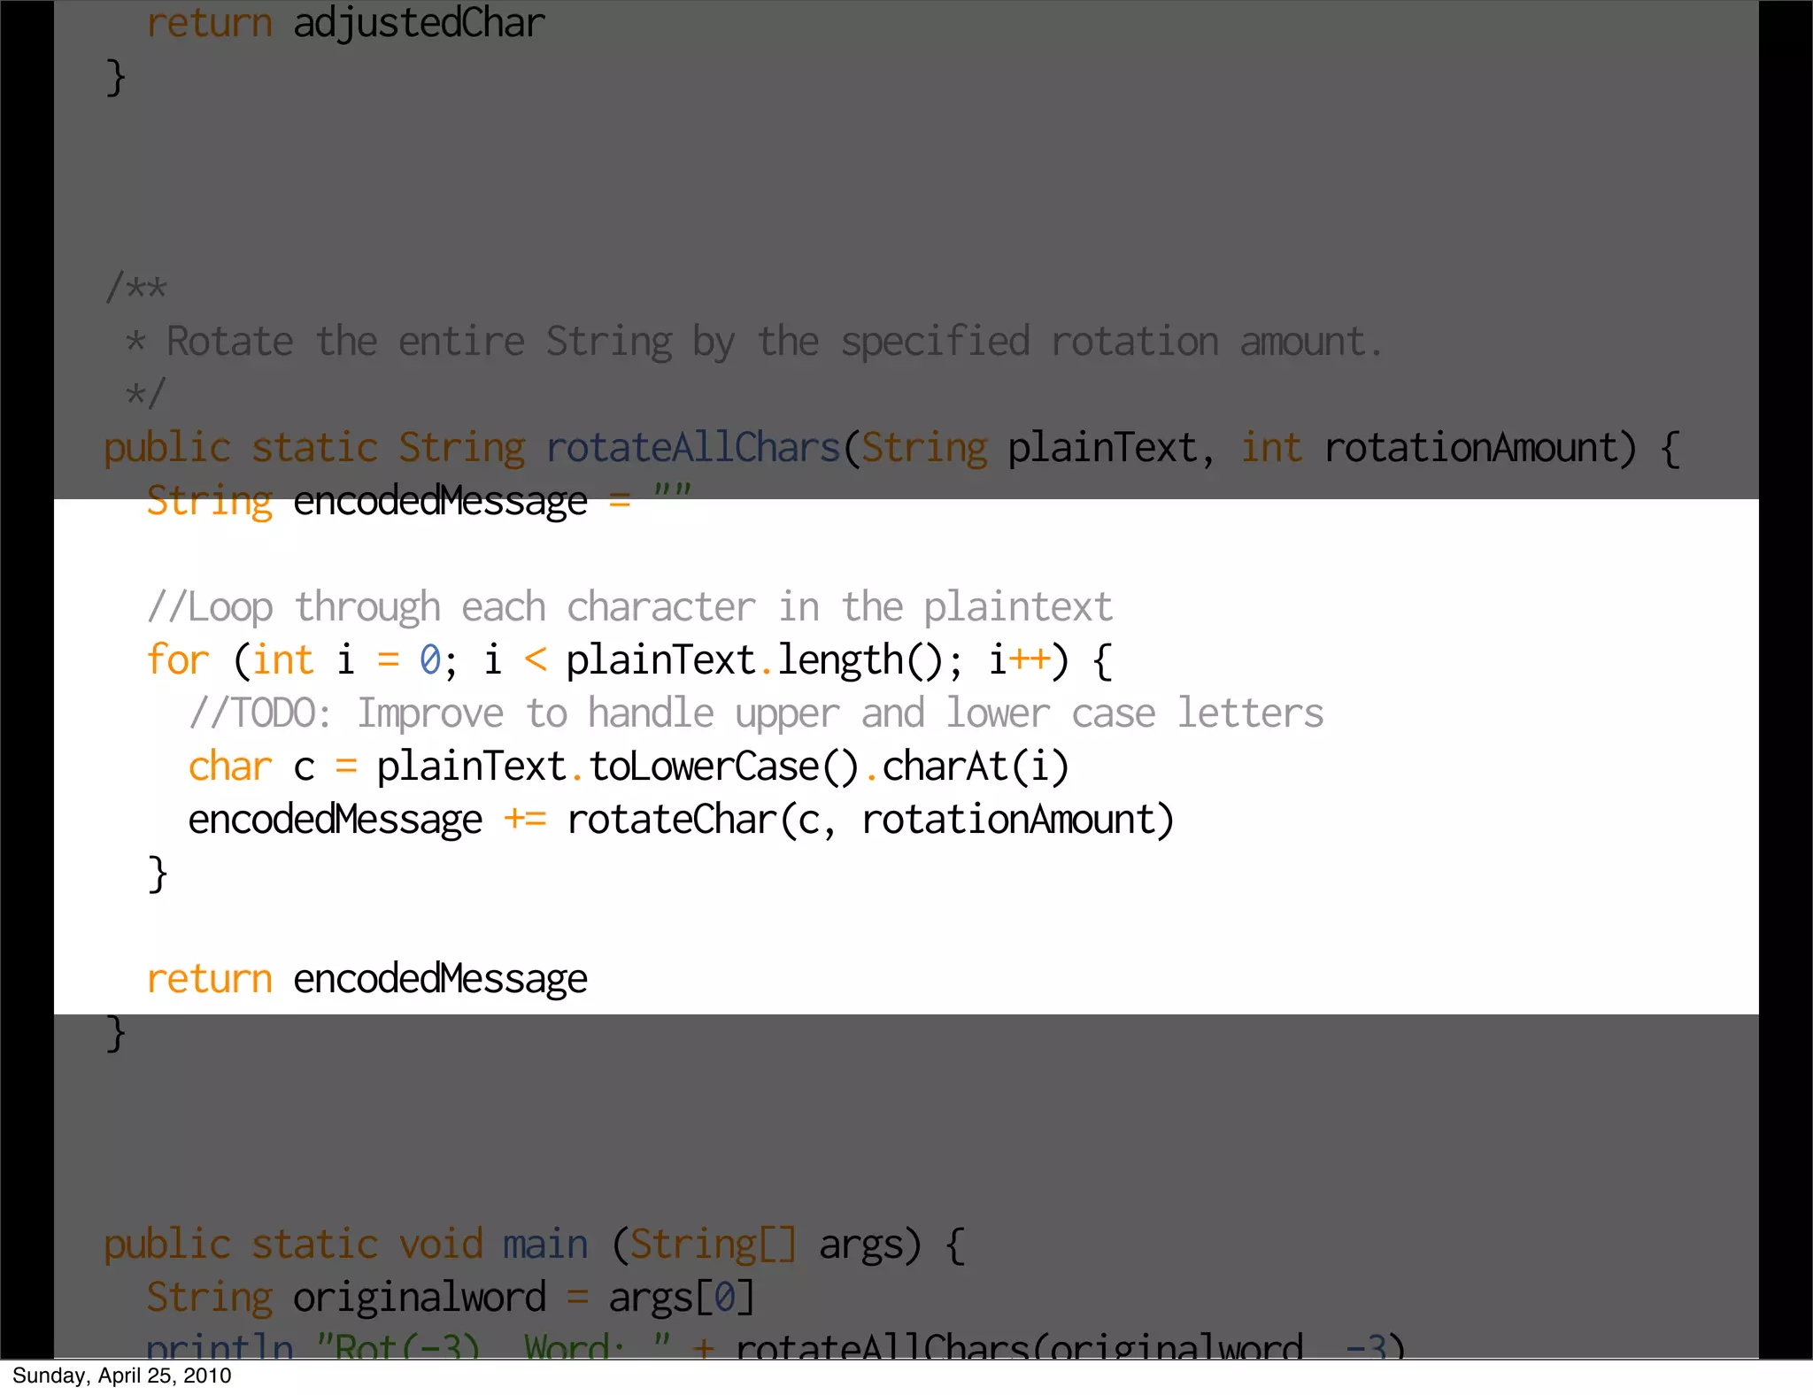Click the 'return encodedMessage' statement

366,980
